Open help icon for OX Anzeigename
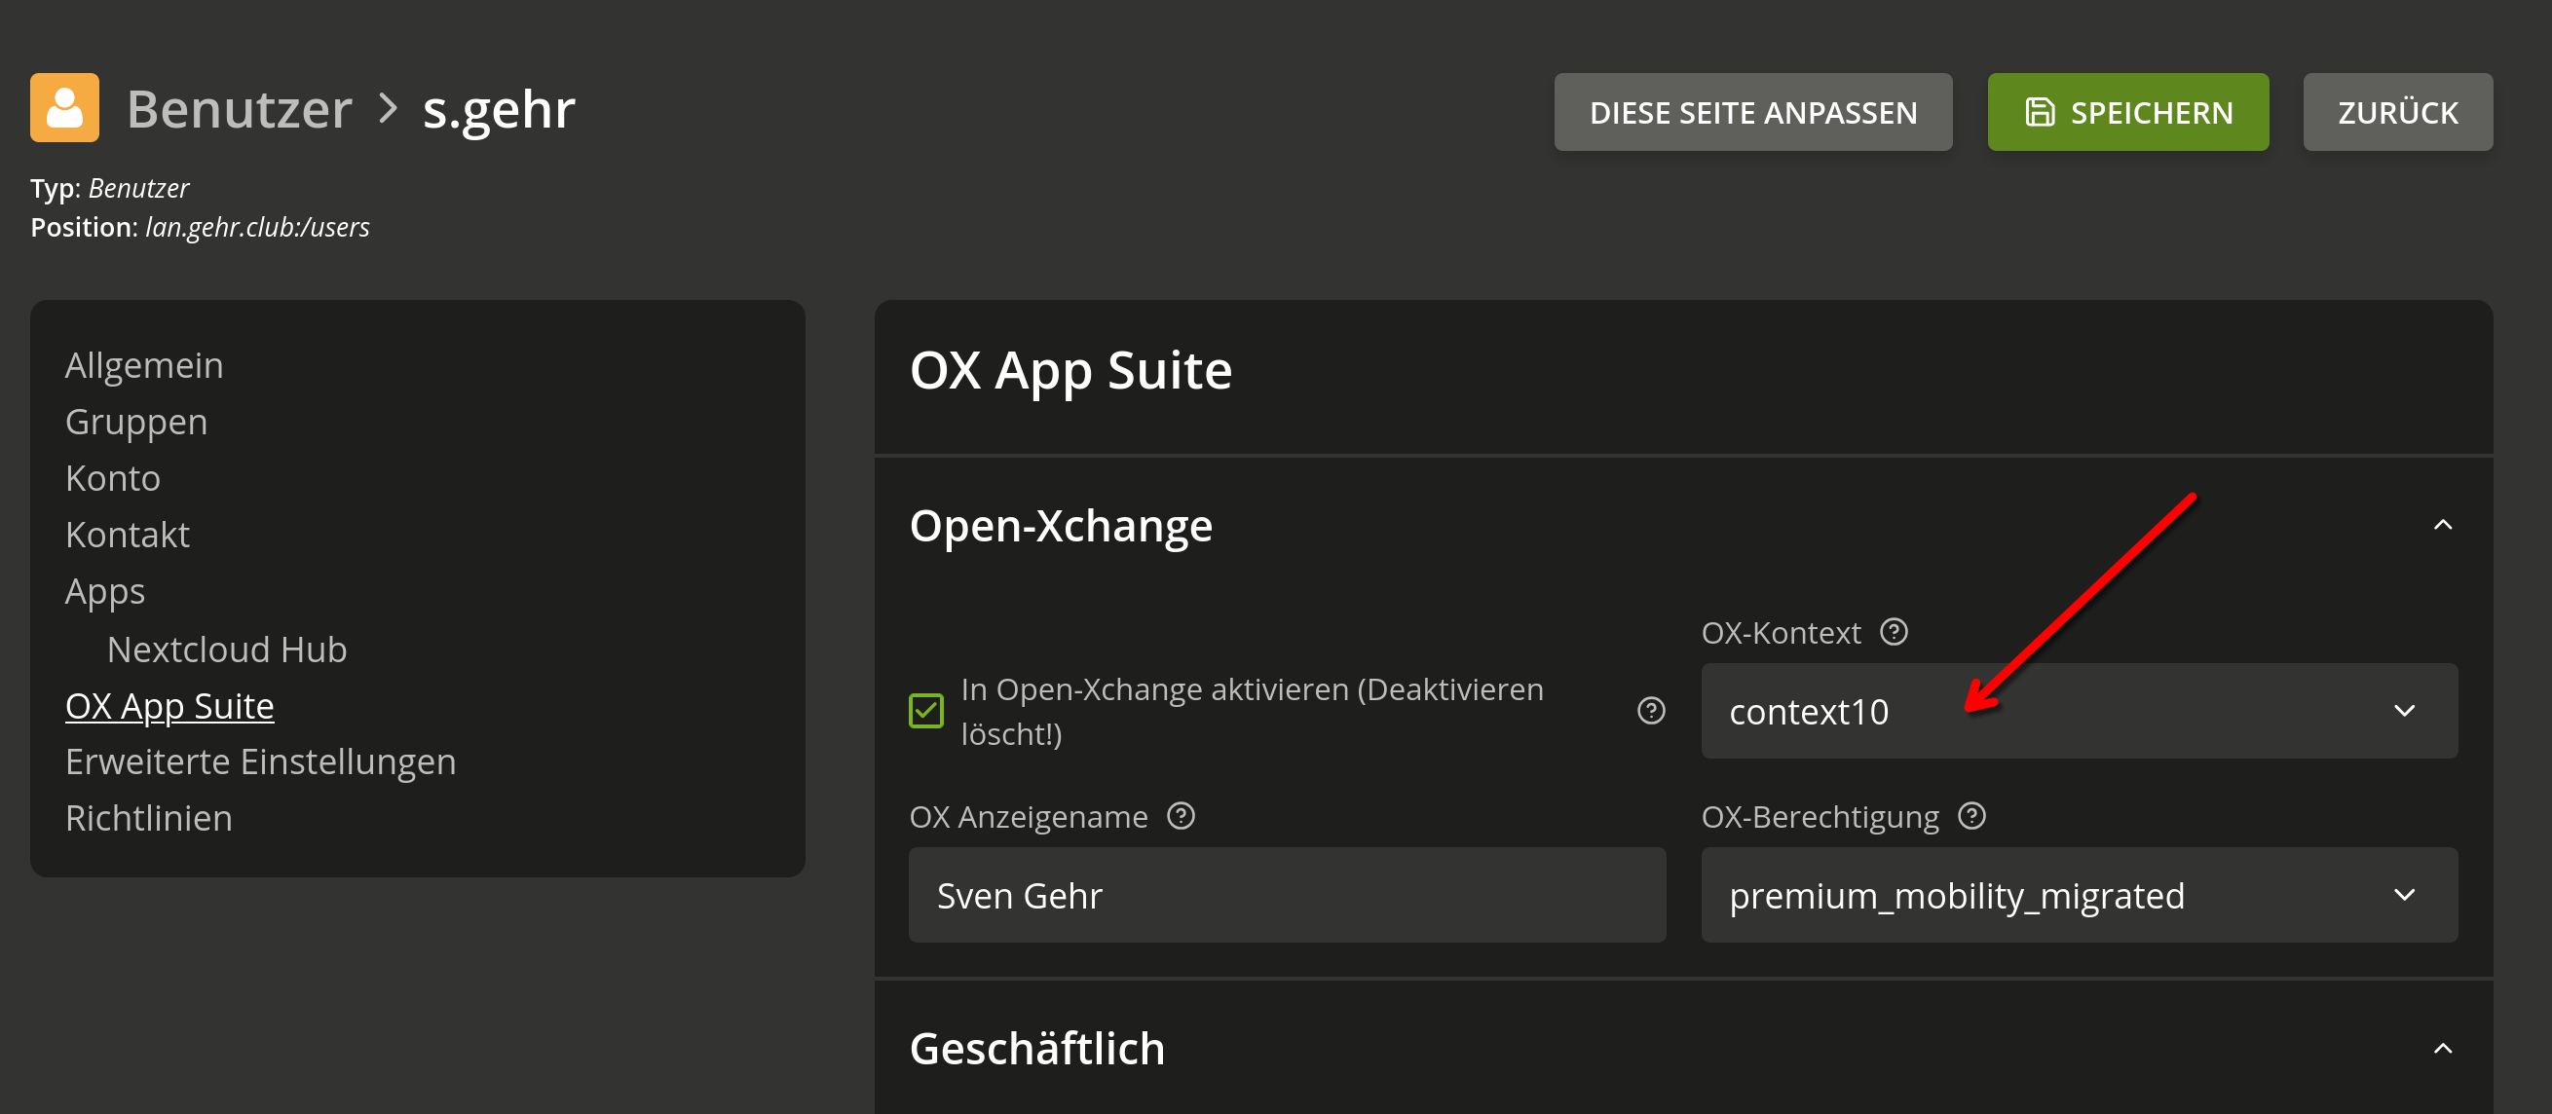This screenshot has width=2552, height=1114. [x=1180, y=816]
